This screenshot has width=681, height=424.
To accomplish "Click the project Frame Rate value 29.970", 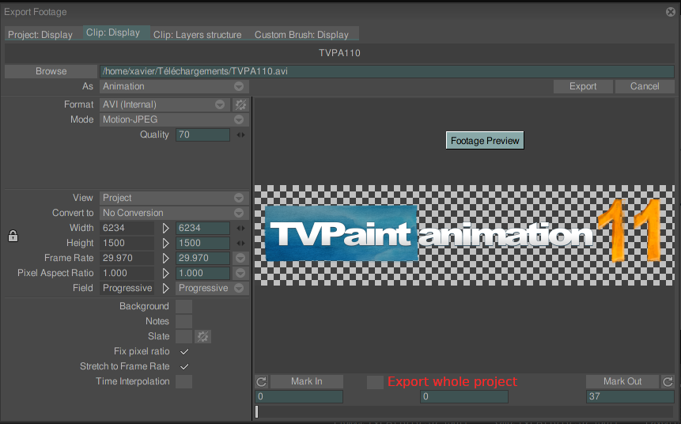I will click(x=127, y=258).
